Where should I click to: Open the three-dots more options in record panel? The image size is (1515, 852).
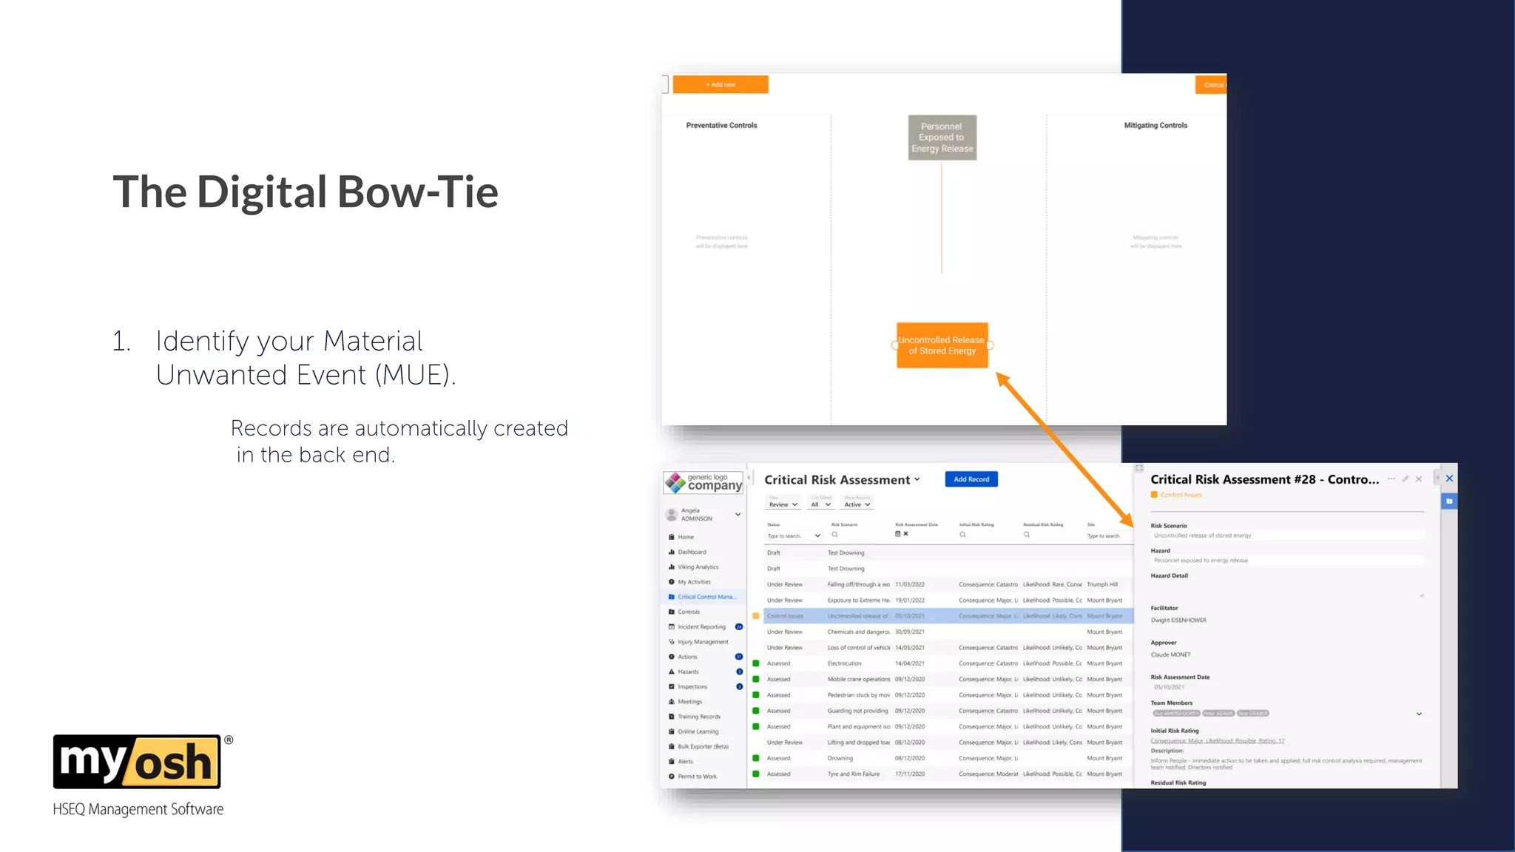pos(1391,479)
